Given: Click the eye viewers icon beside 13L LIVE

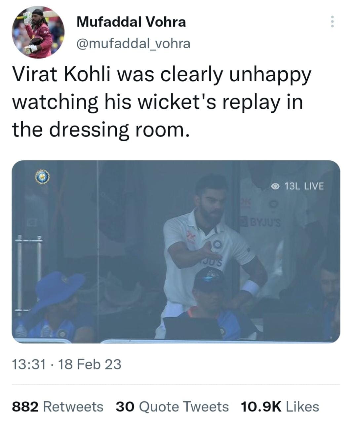Looking at the screenshot, I should 275,186.
